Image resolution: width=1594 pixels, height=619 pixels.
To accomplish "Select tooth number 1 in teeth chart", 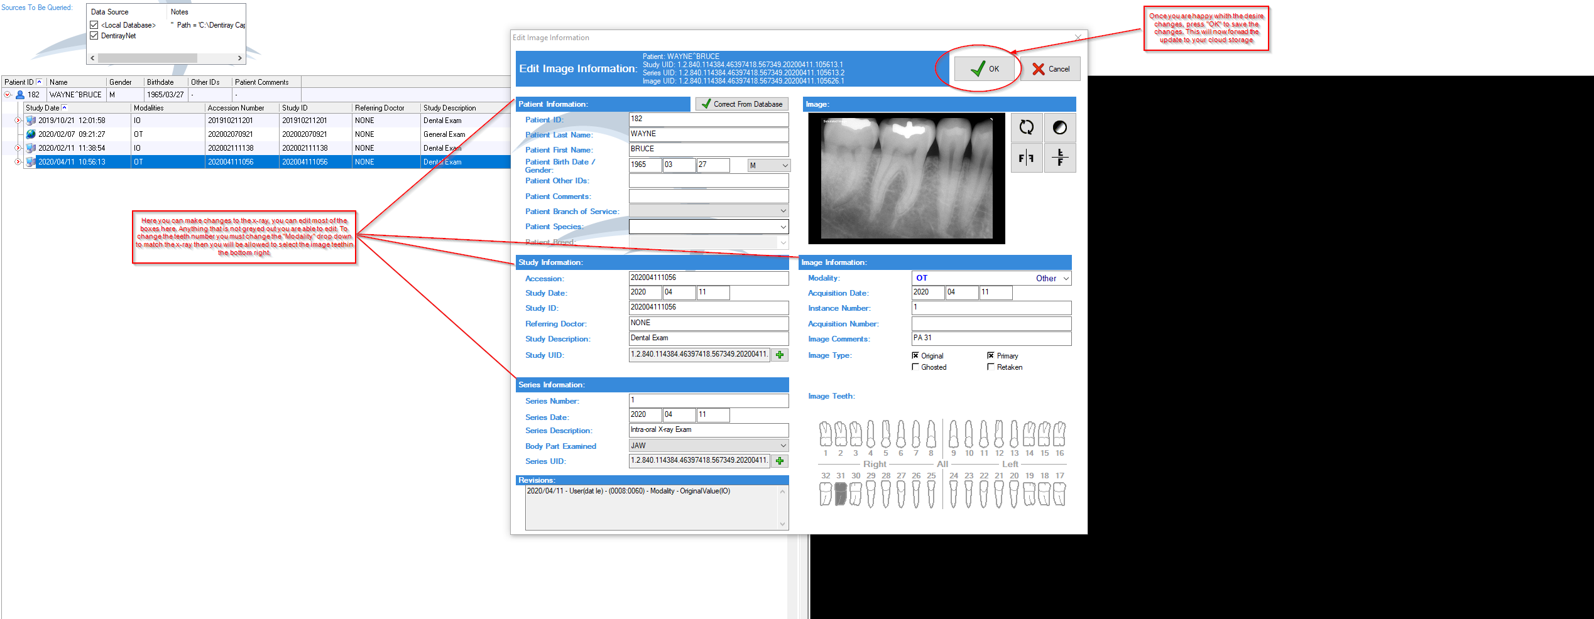I will click(826, 434).
